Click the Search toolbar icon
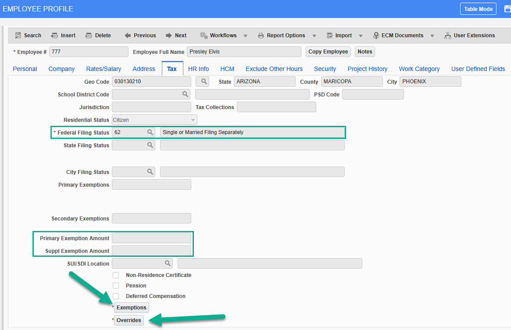 pyautogui.click(x=18, y=35)
